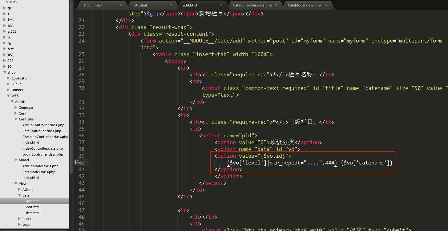Click line number 24 in gutter
The image size is (448, 231).
[x=82, y=41]
